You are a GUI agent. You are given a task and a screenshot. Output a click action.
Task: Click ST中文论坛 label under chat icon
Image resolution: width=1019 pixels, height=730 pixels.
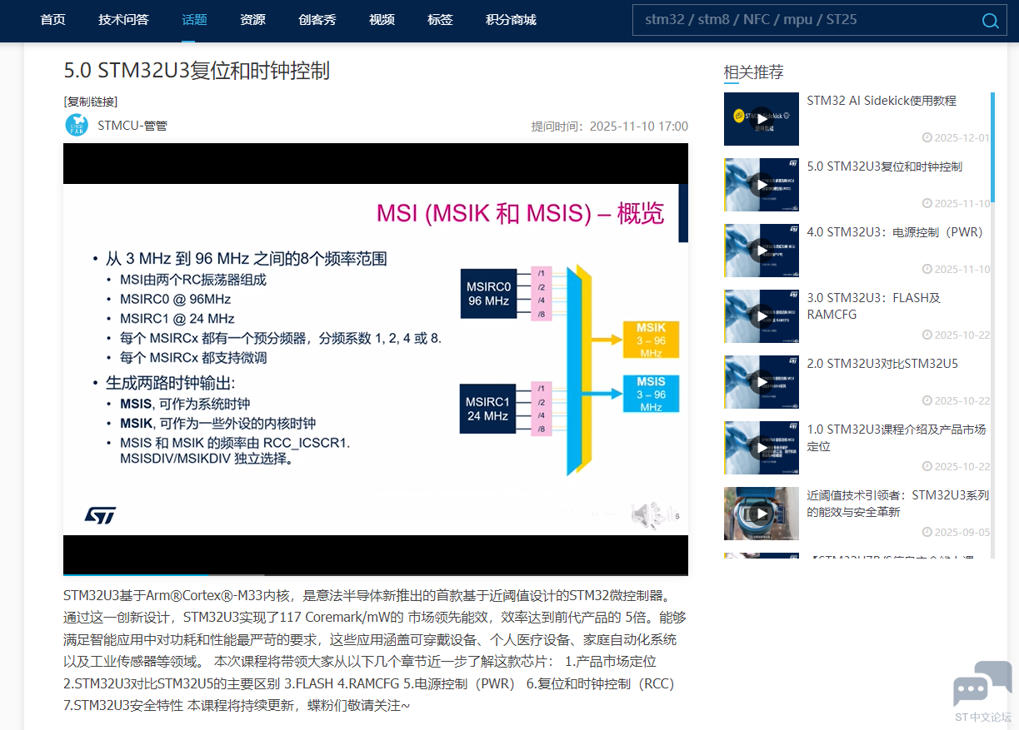click(982, 717)
